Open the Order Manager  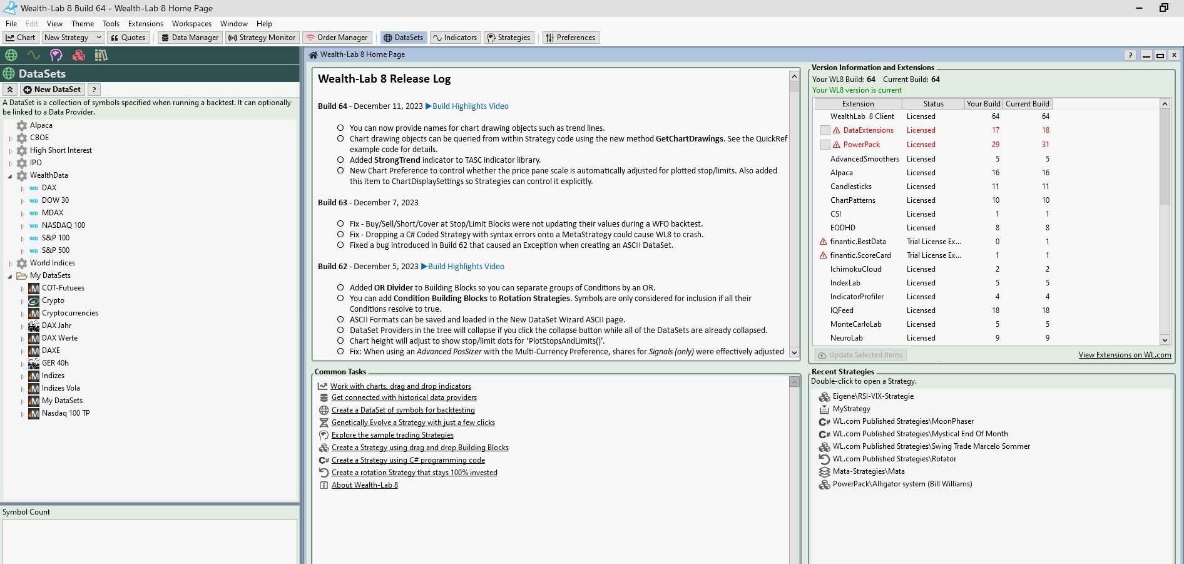(x=337, y=38)
